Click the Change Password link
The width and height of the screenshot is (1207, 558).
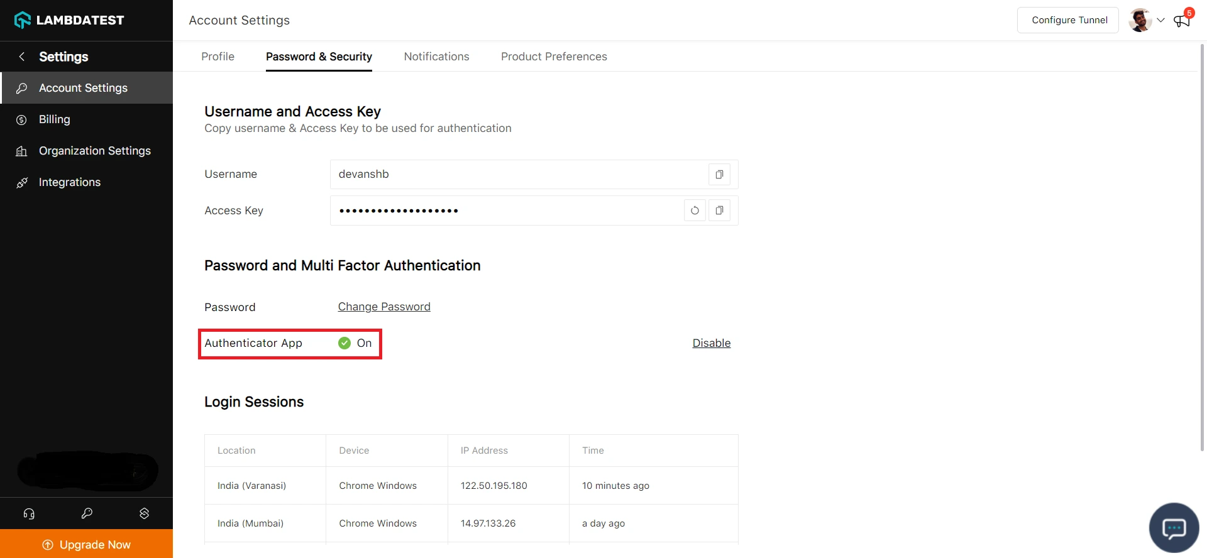pyautogui.click(x=383, y=307)
